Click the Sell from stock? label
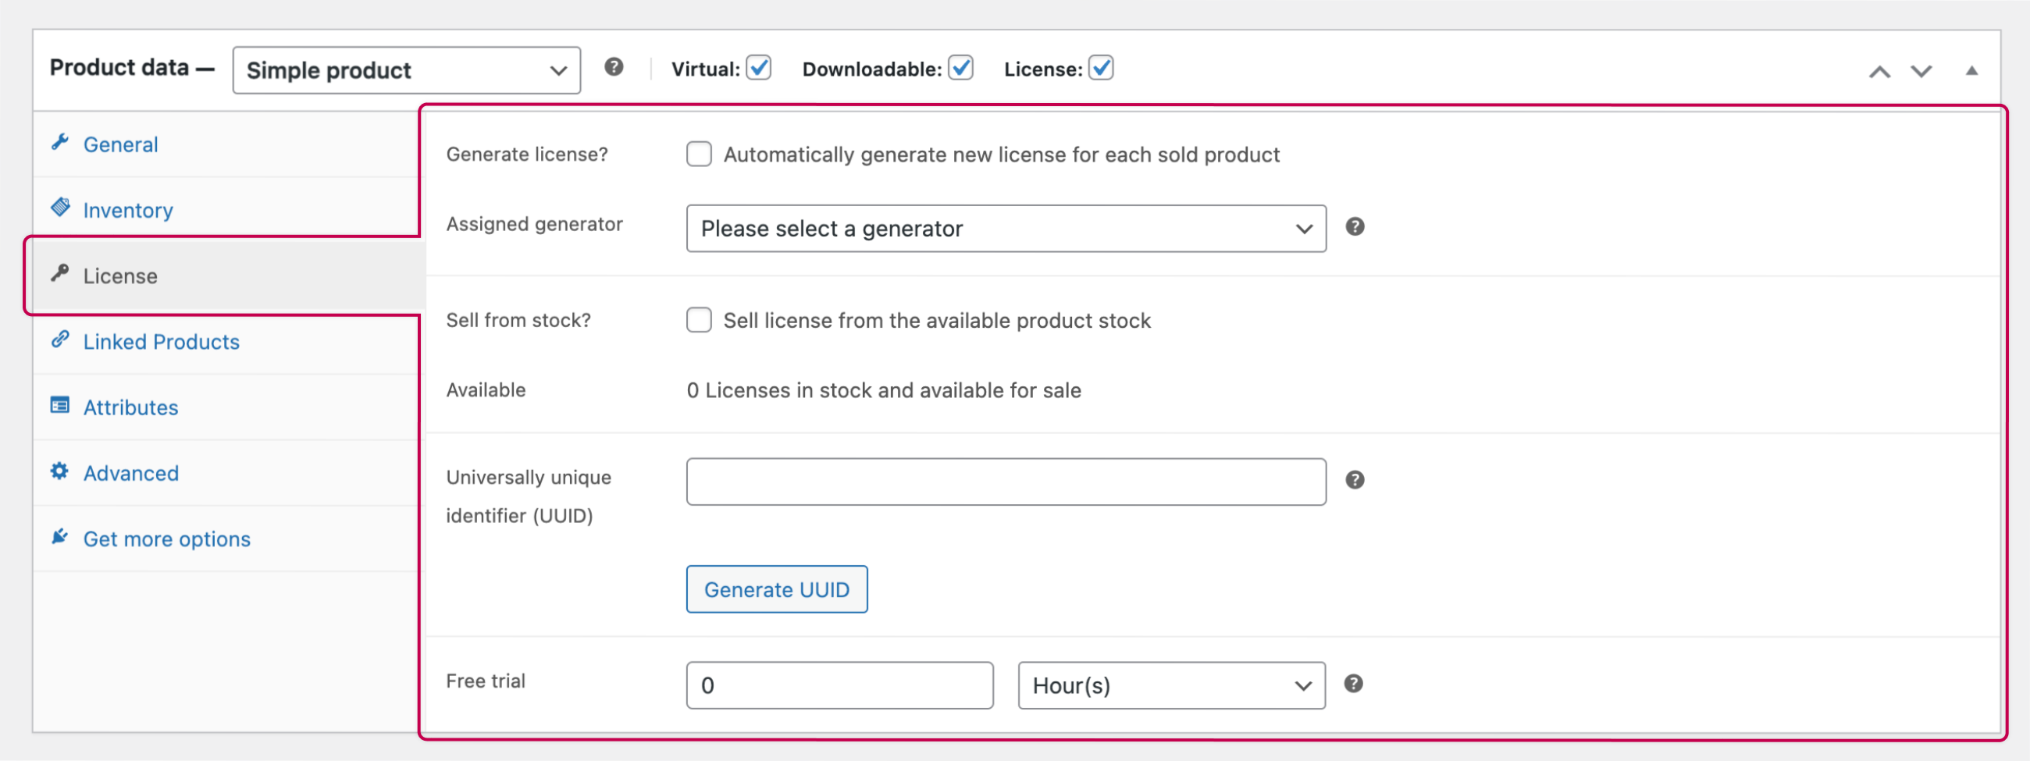Viewport: 2030px width, 761px height. (x=518, y=321)
